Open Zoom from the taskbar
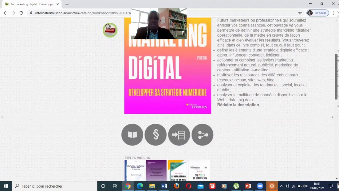339x191 pixels. (x=260, y=186)
